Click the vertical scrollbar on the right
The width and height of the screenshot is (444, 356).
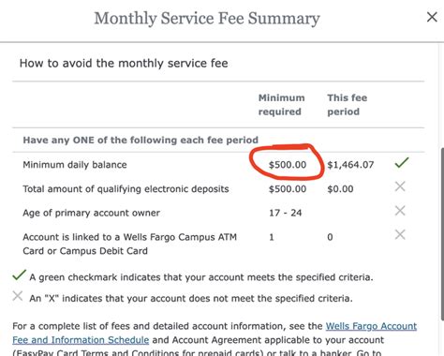(x=442, y=233)
